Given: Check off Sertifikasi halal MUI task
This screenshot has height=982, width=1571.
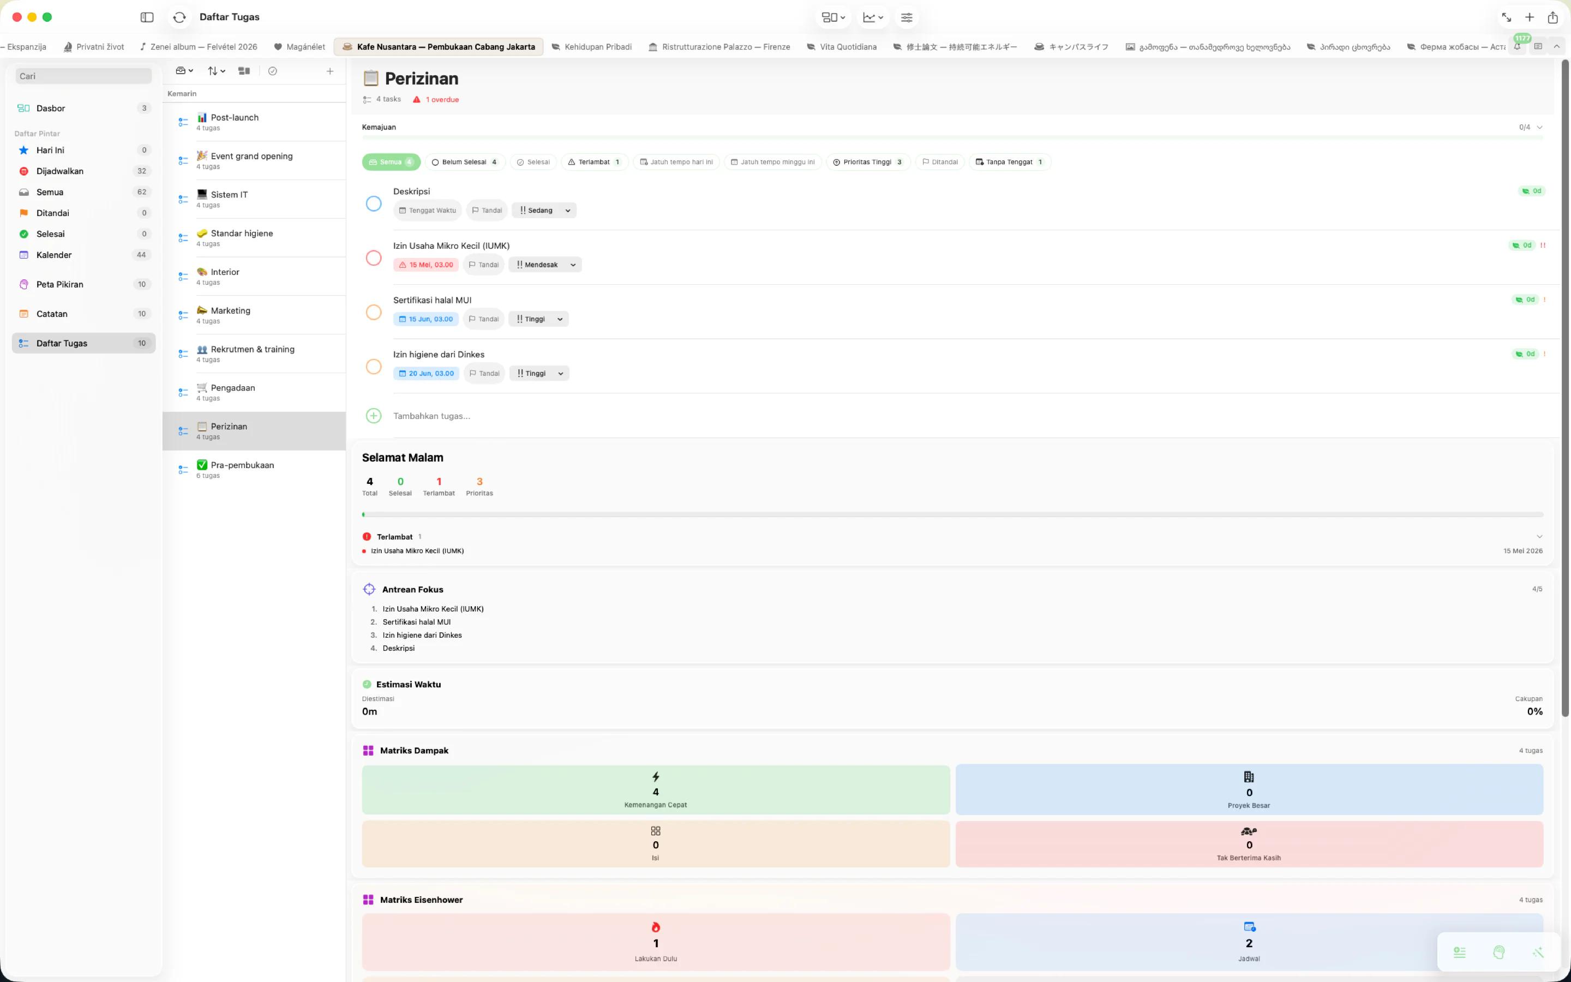Looking at the screenshot, I should 374,313.
